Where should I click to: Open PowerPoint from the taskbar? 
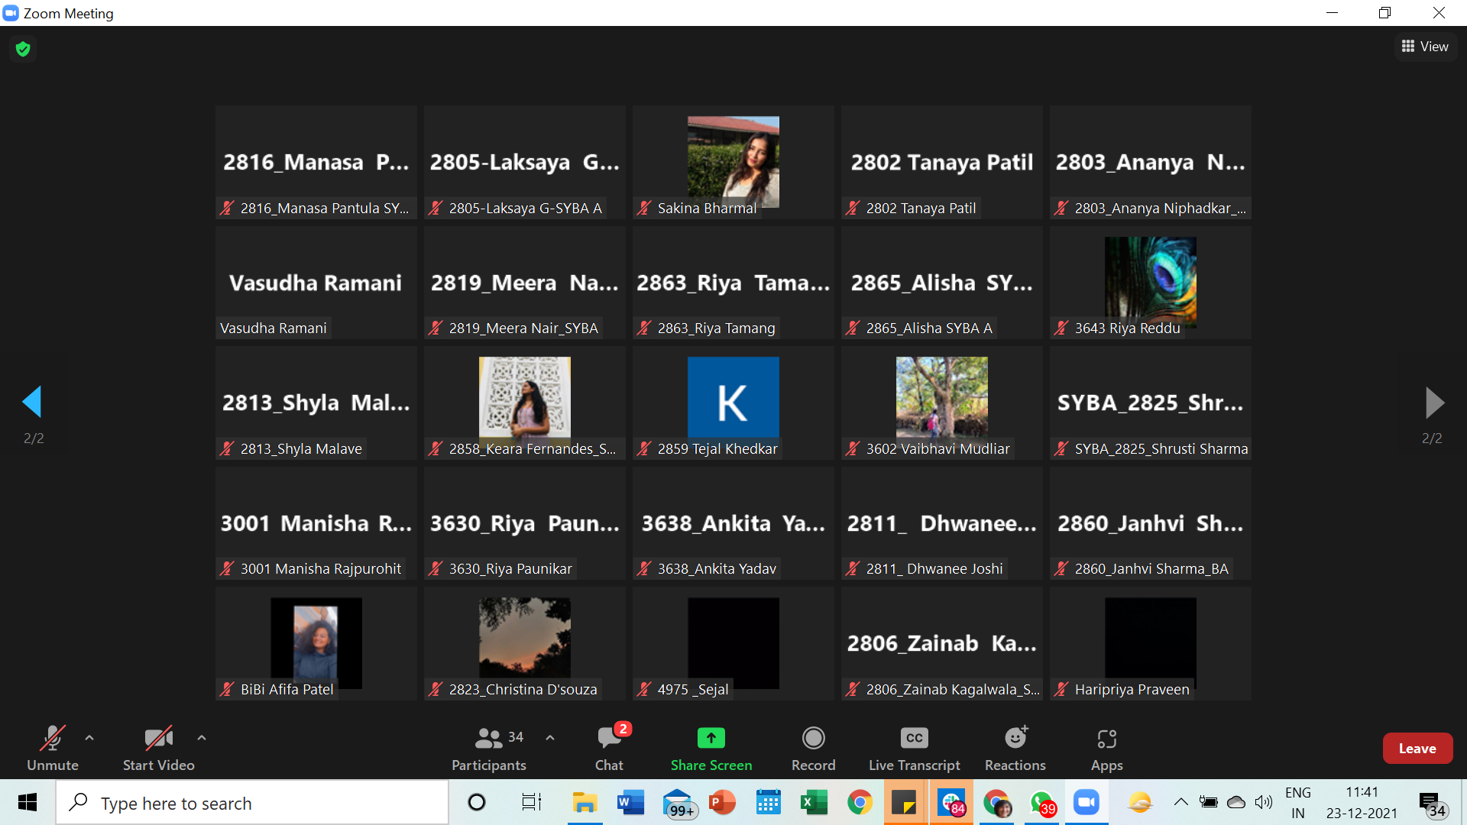[x=721, y=803]
